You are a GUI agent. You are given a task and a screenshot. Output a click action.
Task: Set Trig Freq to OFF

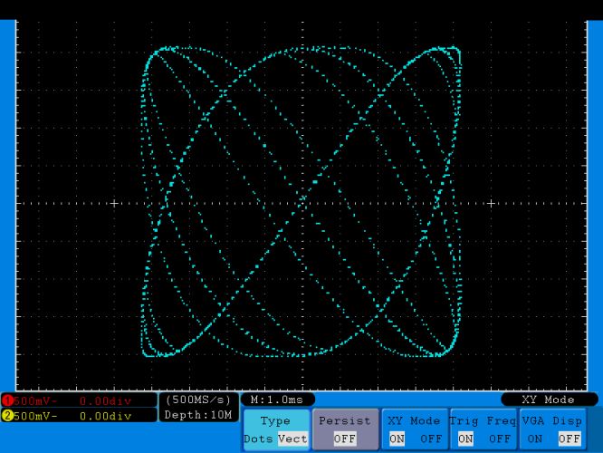click(500, 439)
